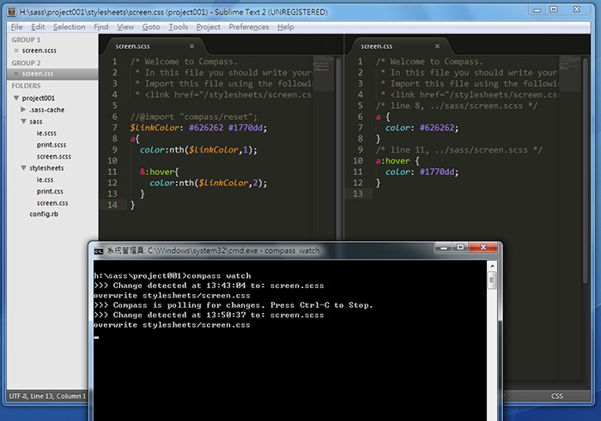The height and width of the screenshot is (421, 601).
Task: Open the Tools menu
Action: click(x=179, y=27)
